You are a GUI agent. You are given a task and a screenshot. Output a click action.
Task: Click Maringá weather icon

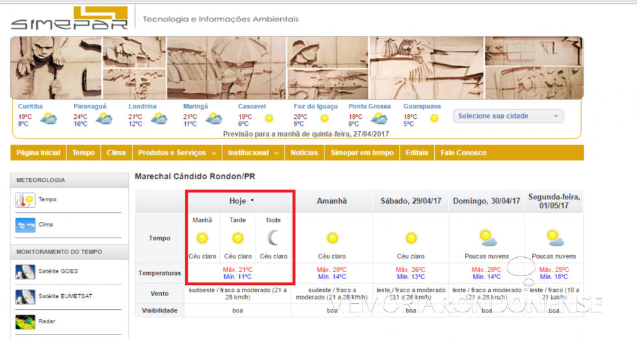pos(214,119)
